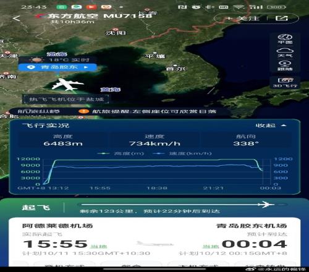Read the sunset seat reminder text
Viewport: 309px width, 272px height.
pos(154,111)
